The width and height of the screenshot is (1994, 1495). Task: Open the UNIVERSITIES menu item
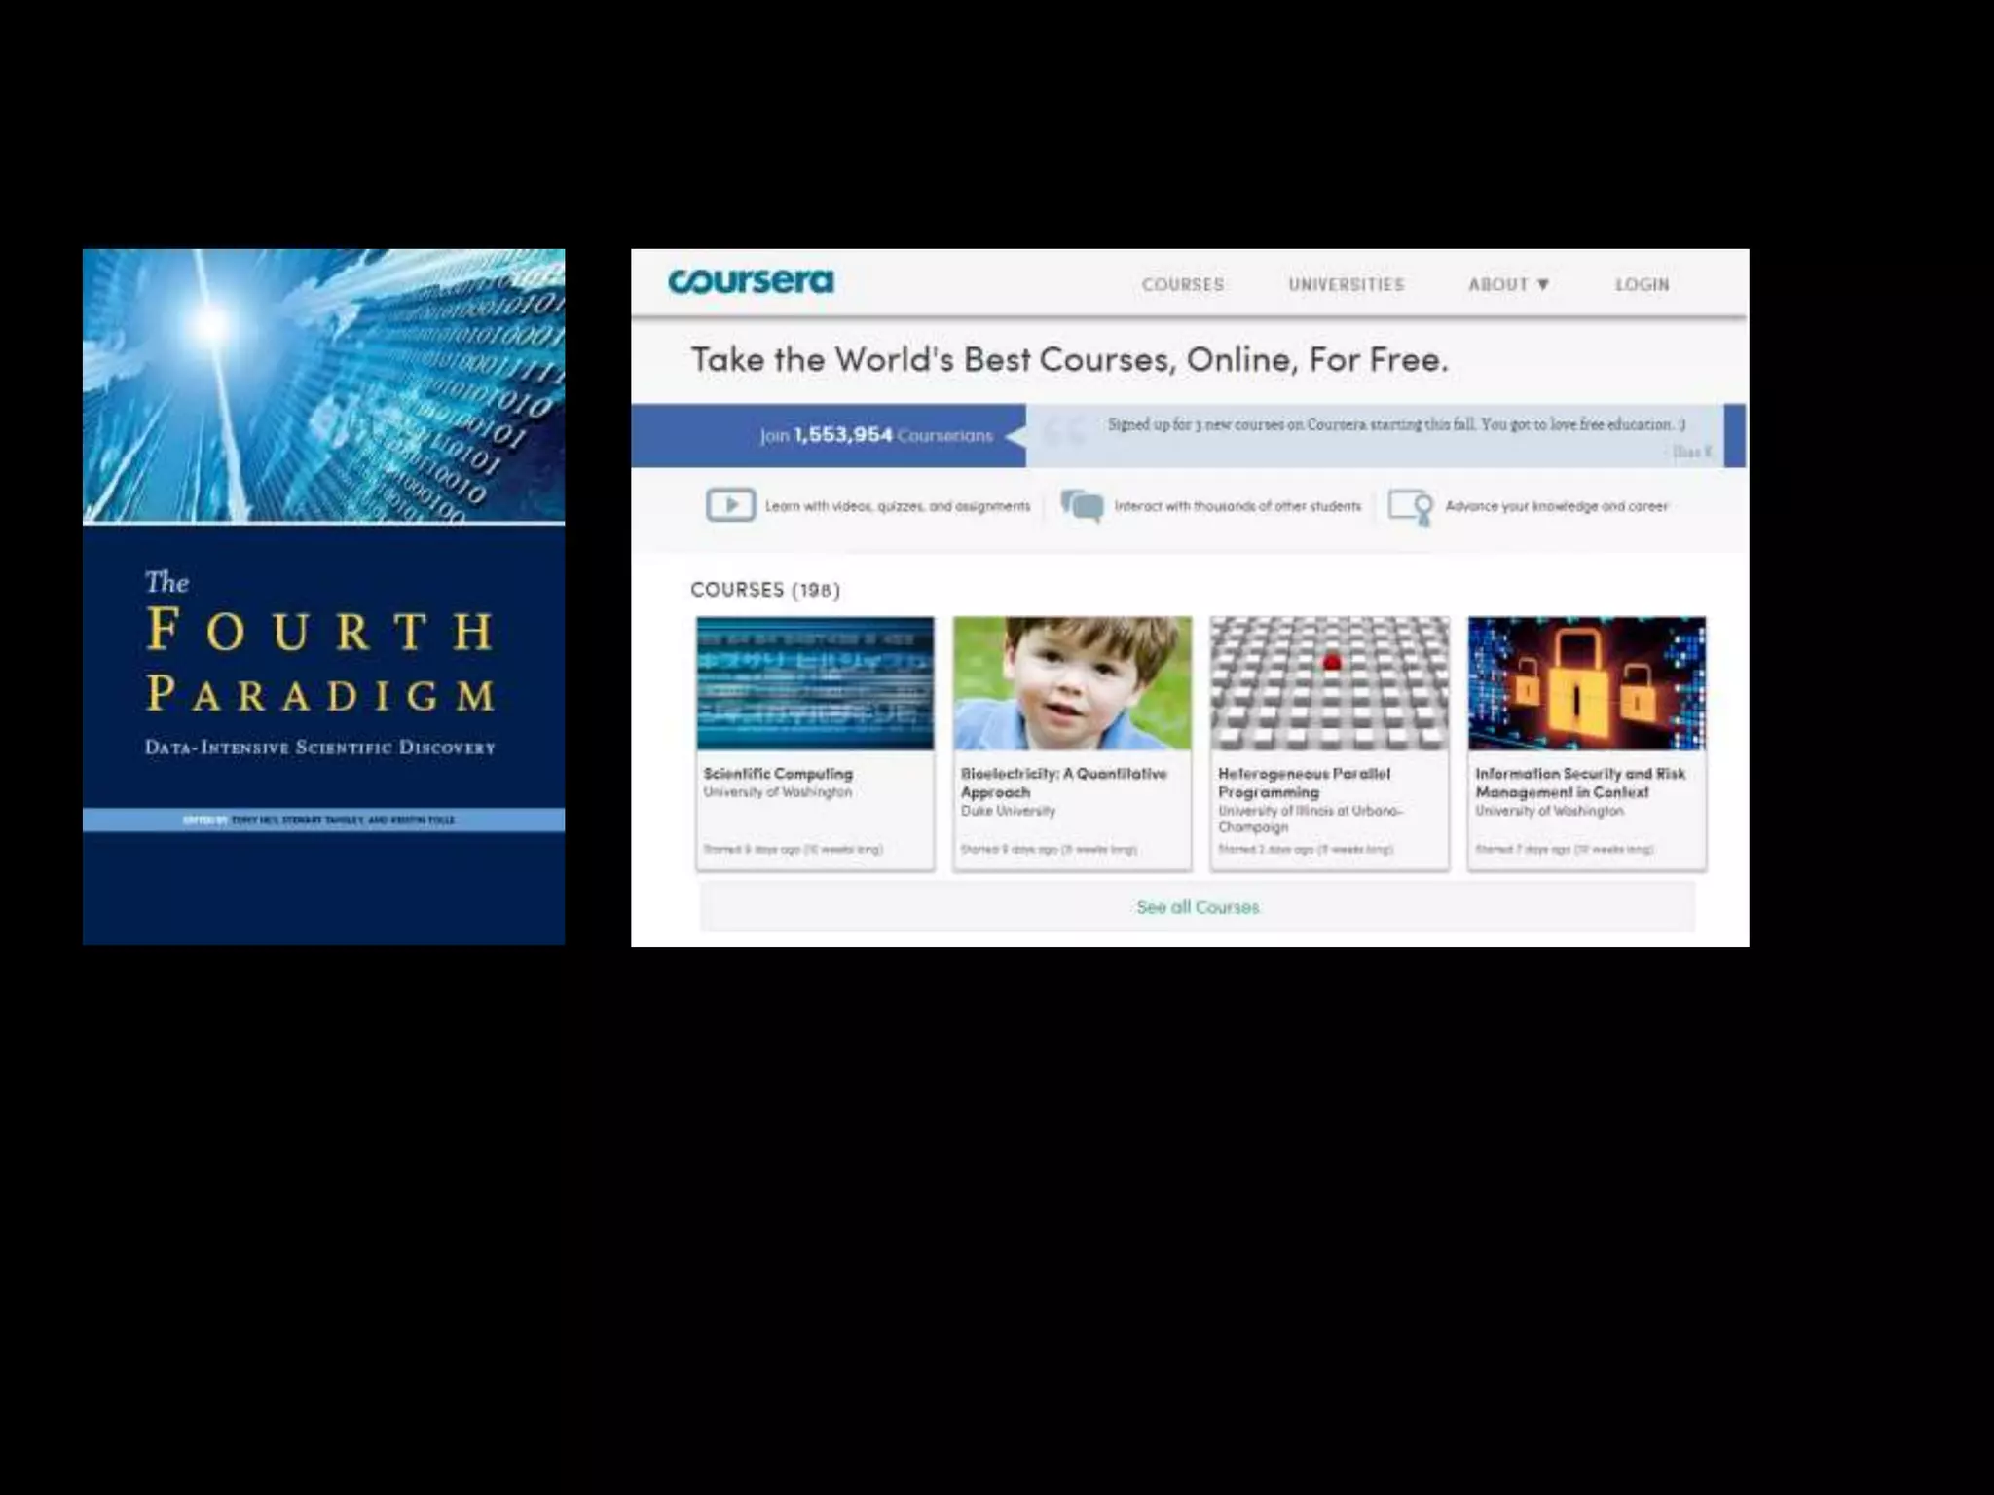point(1346,284)
